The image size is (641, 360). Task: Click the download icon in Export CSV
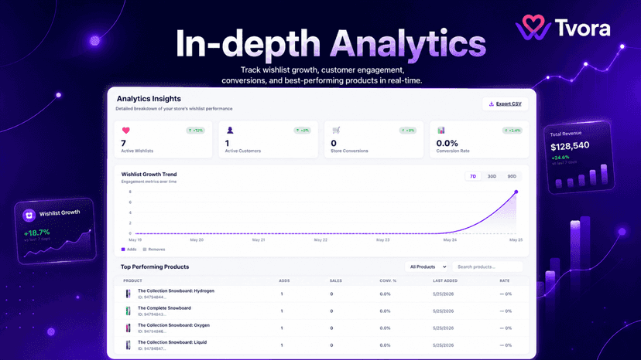coord(492,104)
